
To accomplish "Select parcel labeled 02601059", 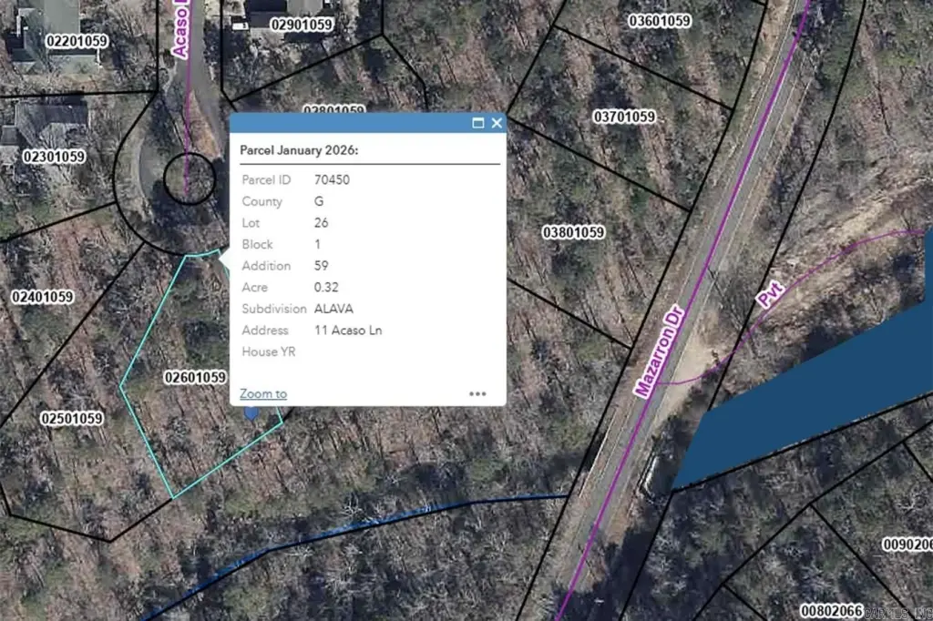I will pos(194,377).
